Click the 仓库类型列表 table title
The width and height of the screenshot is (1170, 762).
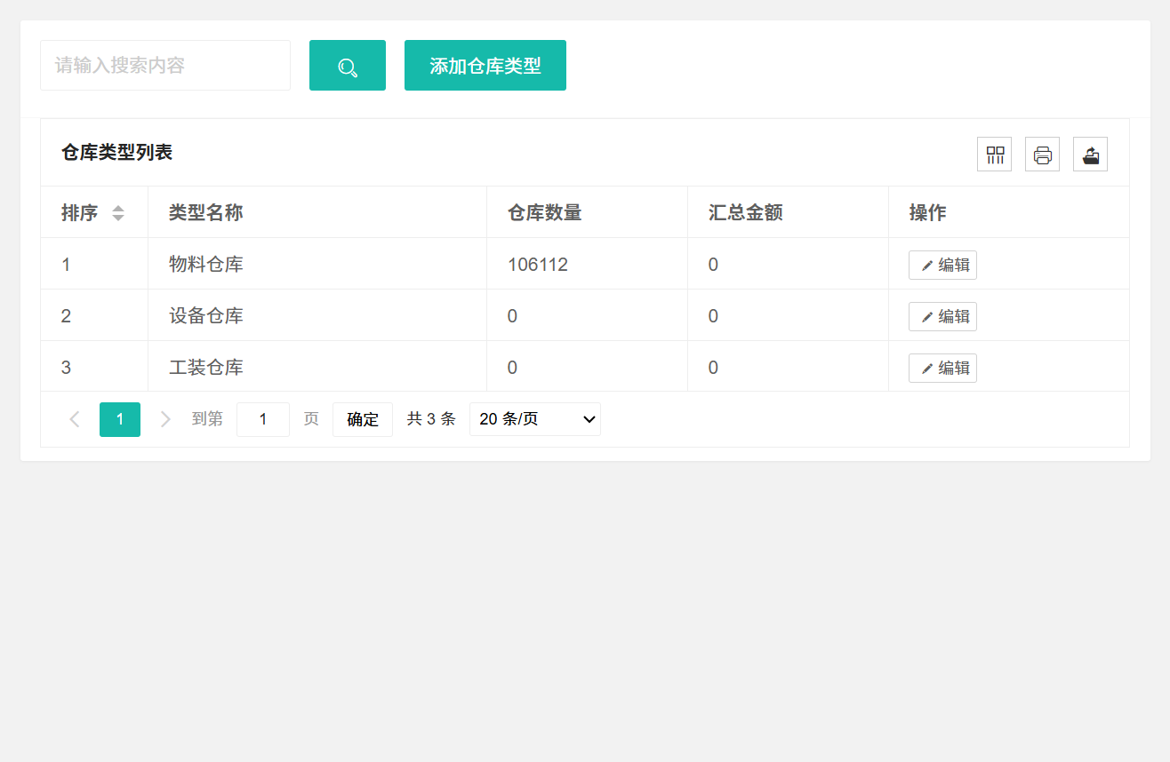[x=116, y=153]
